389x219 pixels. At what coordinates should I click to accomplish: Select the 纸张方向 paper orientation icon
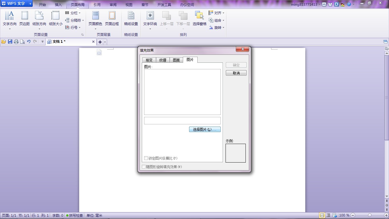pos(39,15)
